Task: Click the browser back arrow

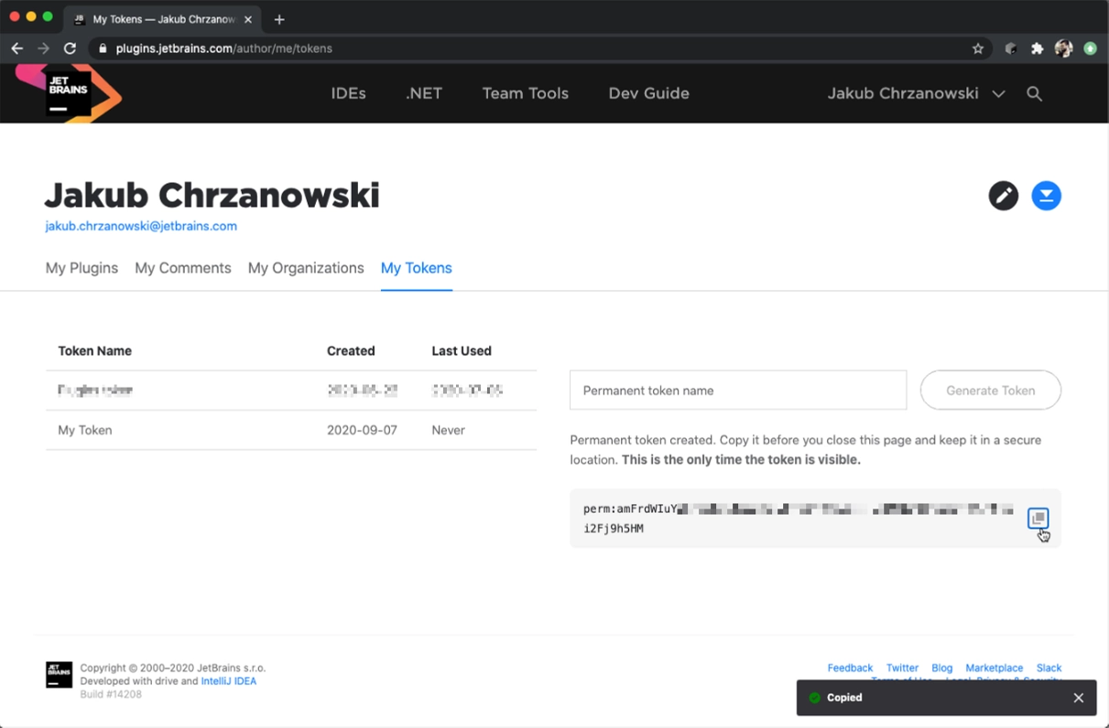Action: click(x=17, y=48)
